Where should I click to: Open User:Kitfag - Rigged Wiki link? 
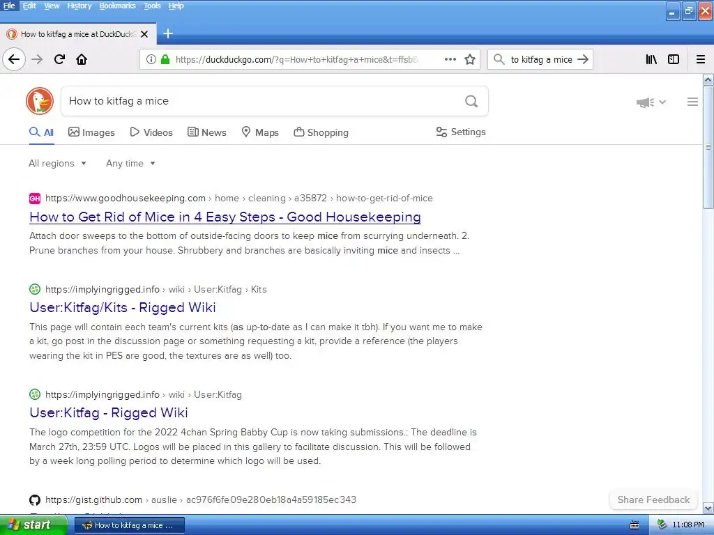click(108, 413)
